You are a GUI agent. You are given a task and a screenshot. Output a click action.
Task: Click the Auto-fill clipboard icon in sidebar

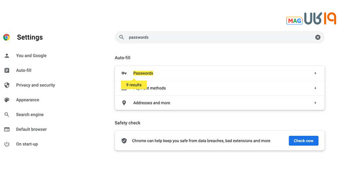click(7, 70)
